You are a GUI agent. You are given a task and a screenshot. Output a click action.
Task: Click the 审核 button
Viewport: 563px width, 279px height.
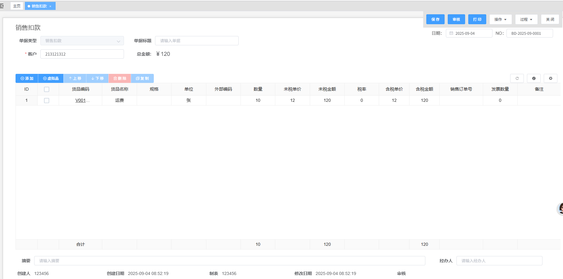[x=456, y=20]
